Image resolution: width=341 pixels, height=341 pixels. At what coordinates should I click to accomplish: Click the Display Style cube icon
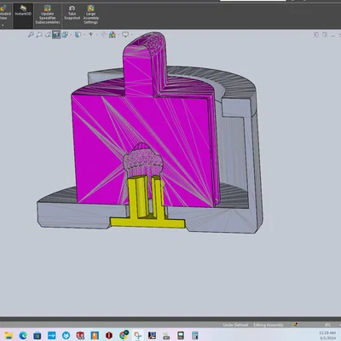pyautogui.click(x=78, y=35)
